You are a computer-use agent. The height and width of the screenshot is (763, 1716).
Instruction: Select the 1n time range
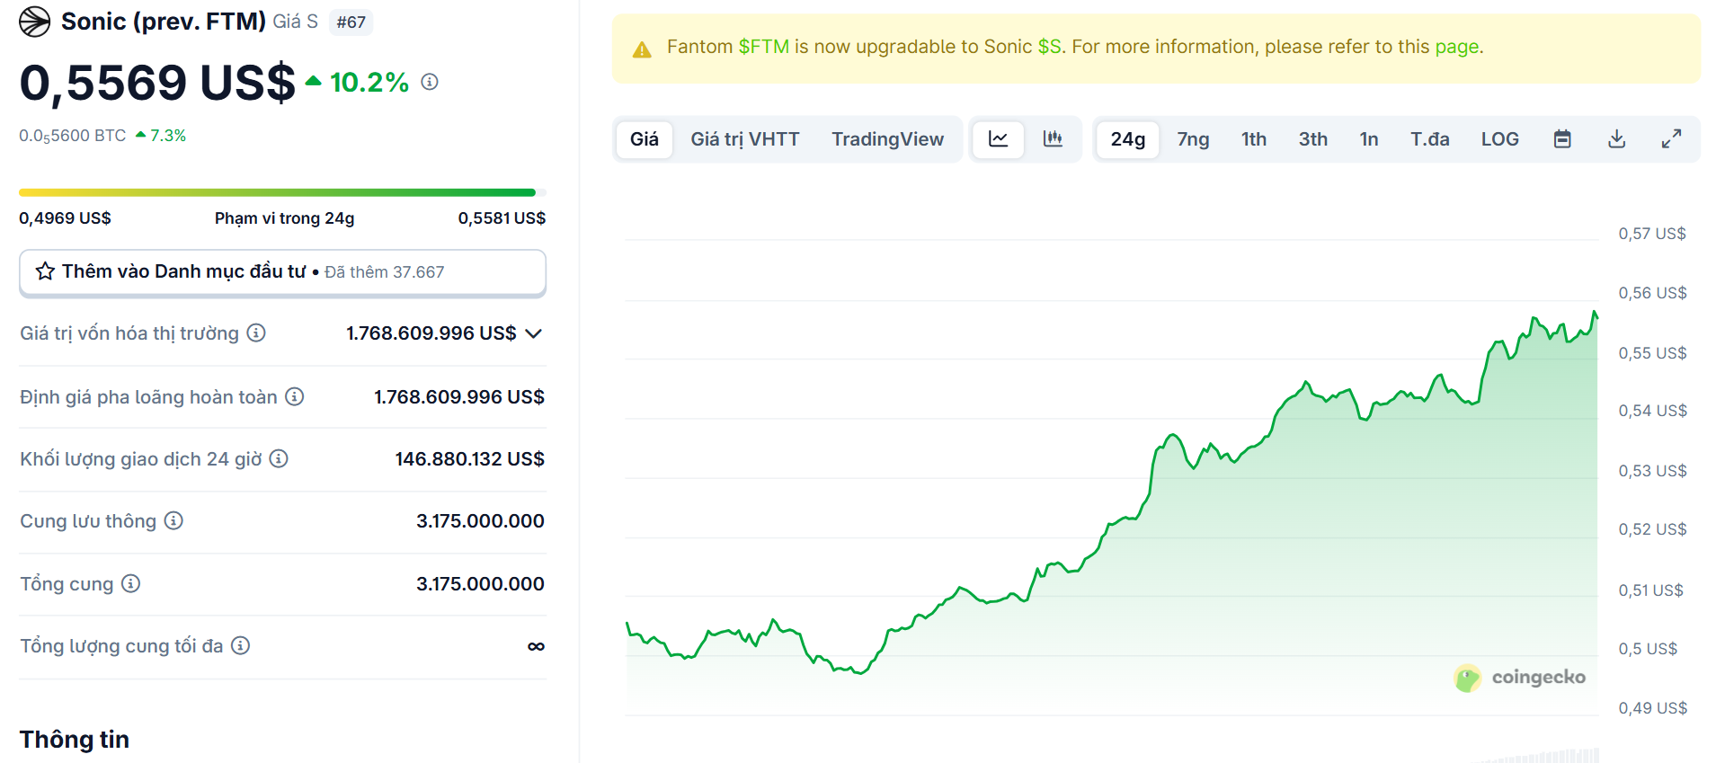click(1369, 139)
